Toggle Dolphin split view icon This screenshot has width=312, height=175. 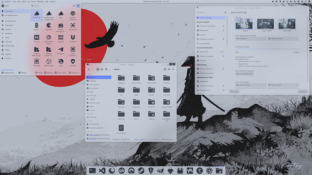click(165, 69)
